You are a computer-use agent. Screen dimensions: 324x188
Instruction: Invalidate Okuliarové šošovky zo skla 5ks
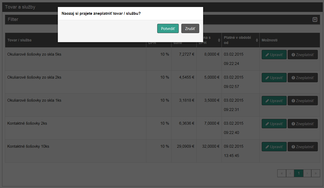(303, 55)
